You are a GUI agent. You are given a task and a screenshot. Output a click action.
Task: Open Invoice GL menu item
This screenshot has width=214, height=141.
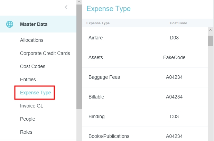pos(31,106)
